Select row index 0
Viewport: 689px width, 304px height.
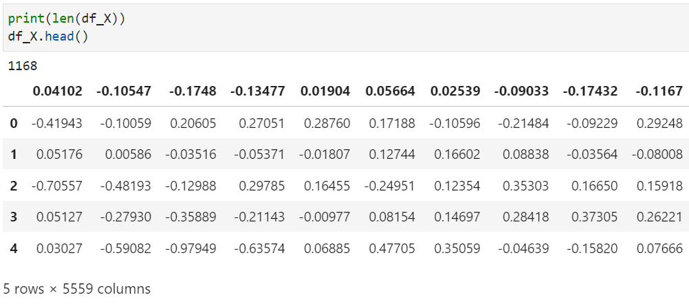click(14, 123)
